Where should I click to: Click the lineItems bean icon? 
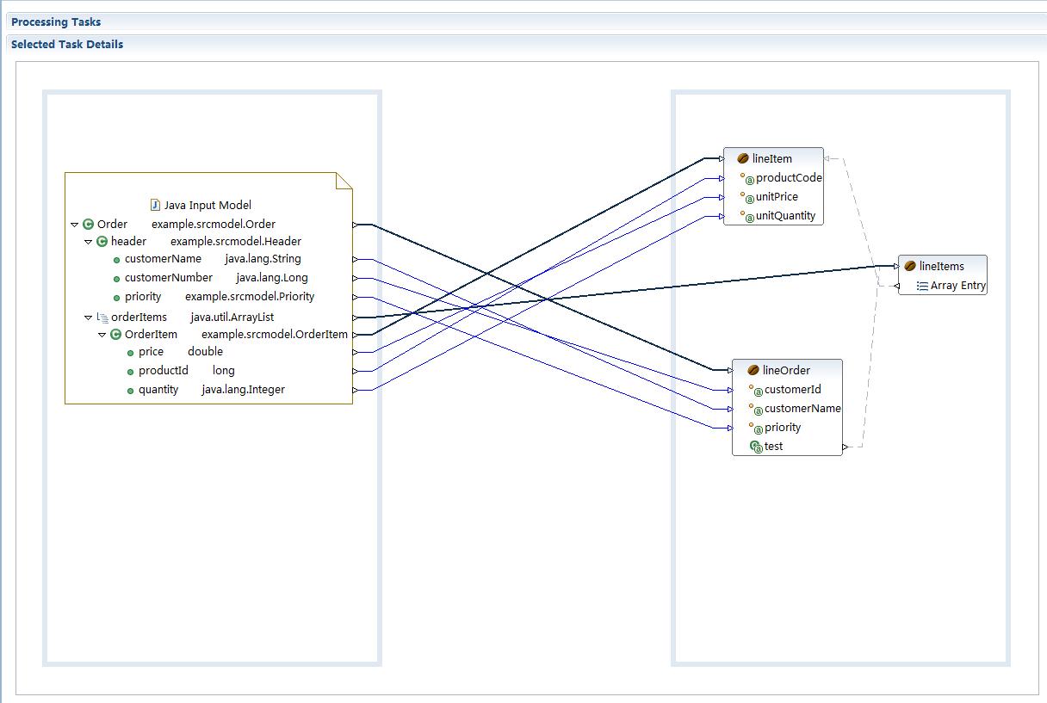(x=910, y=267)
